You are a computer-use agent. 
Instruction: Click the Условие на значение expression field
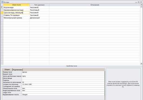(x=63, y=84)
